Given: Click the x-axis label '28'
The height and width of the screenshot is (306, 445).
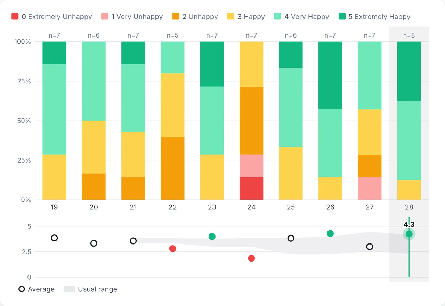Looking at the screenshot, I should point(409,207).
